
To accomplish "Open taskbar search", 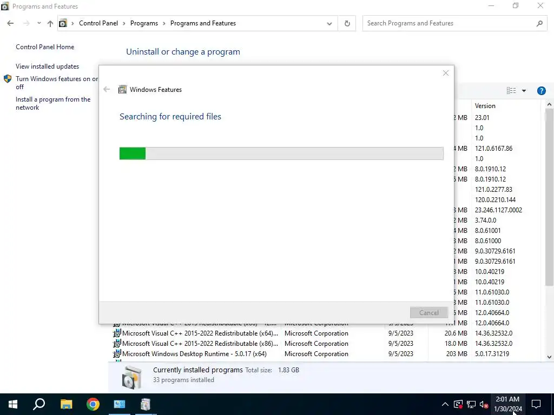I will (39, 404).
